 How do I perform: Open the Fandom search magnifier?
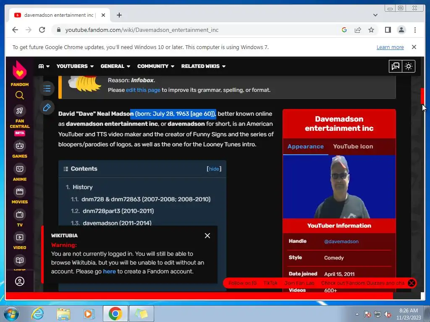tap(19, 95)
